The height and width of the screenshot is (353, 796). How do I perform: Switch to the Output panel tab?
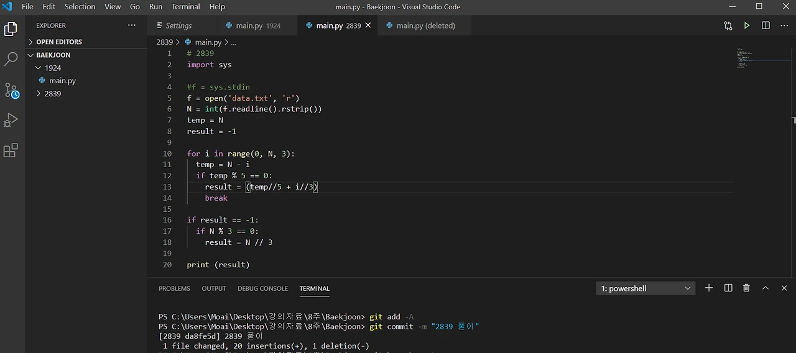pyautogui.click(x=214, y=288)
